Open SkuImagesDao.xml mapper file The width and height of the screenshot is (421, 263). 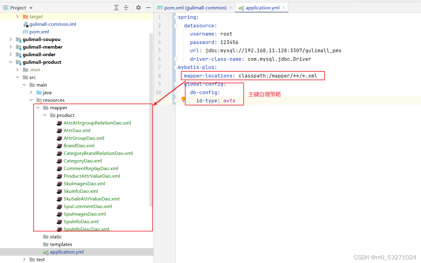pos(85,183)
